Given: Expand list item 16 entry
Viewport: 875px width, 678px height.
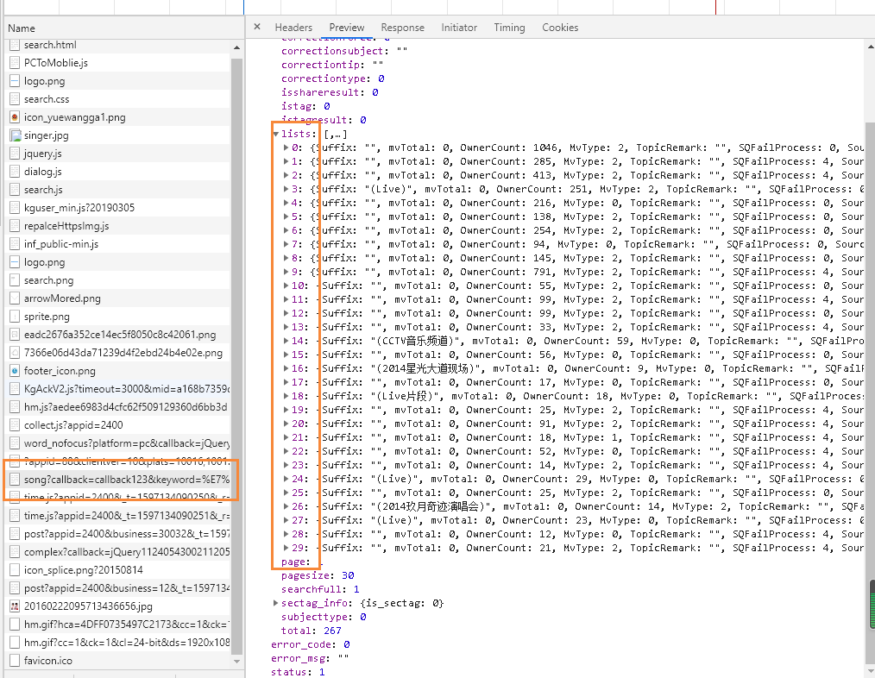Looking at the screenshot, I should click(x=286, y=368).
